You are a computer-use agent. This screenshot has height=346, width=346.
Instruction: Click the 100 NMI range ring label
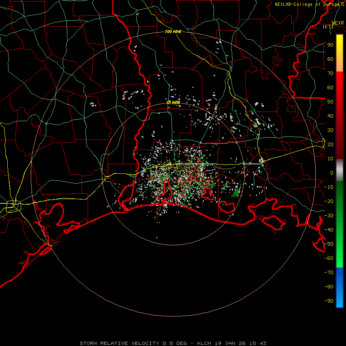click(173, 32)
